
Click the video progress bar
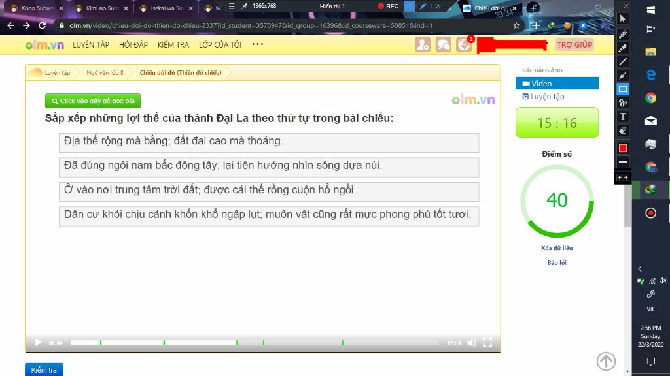(x=255, y=343)
